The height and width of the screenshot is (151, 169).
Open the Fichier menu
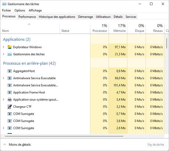[x=6, y=10]
